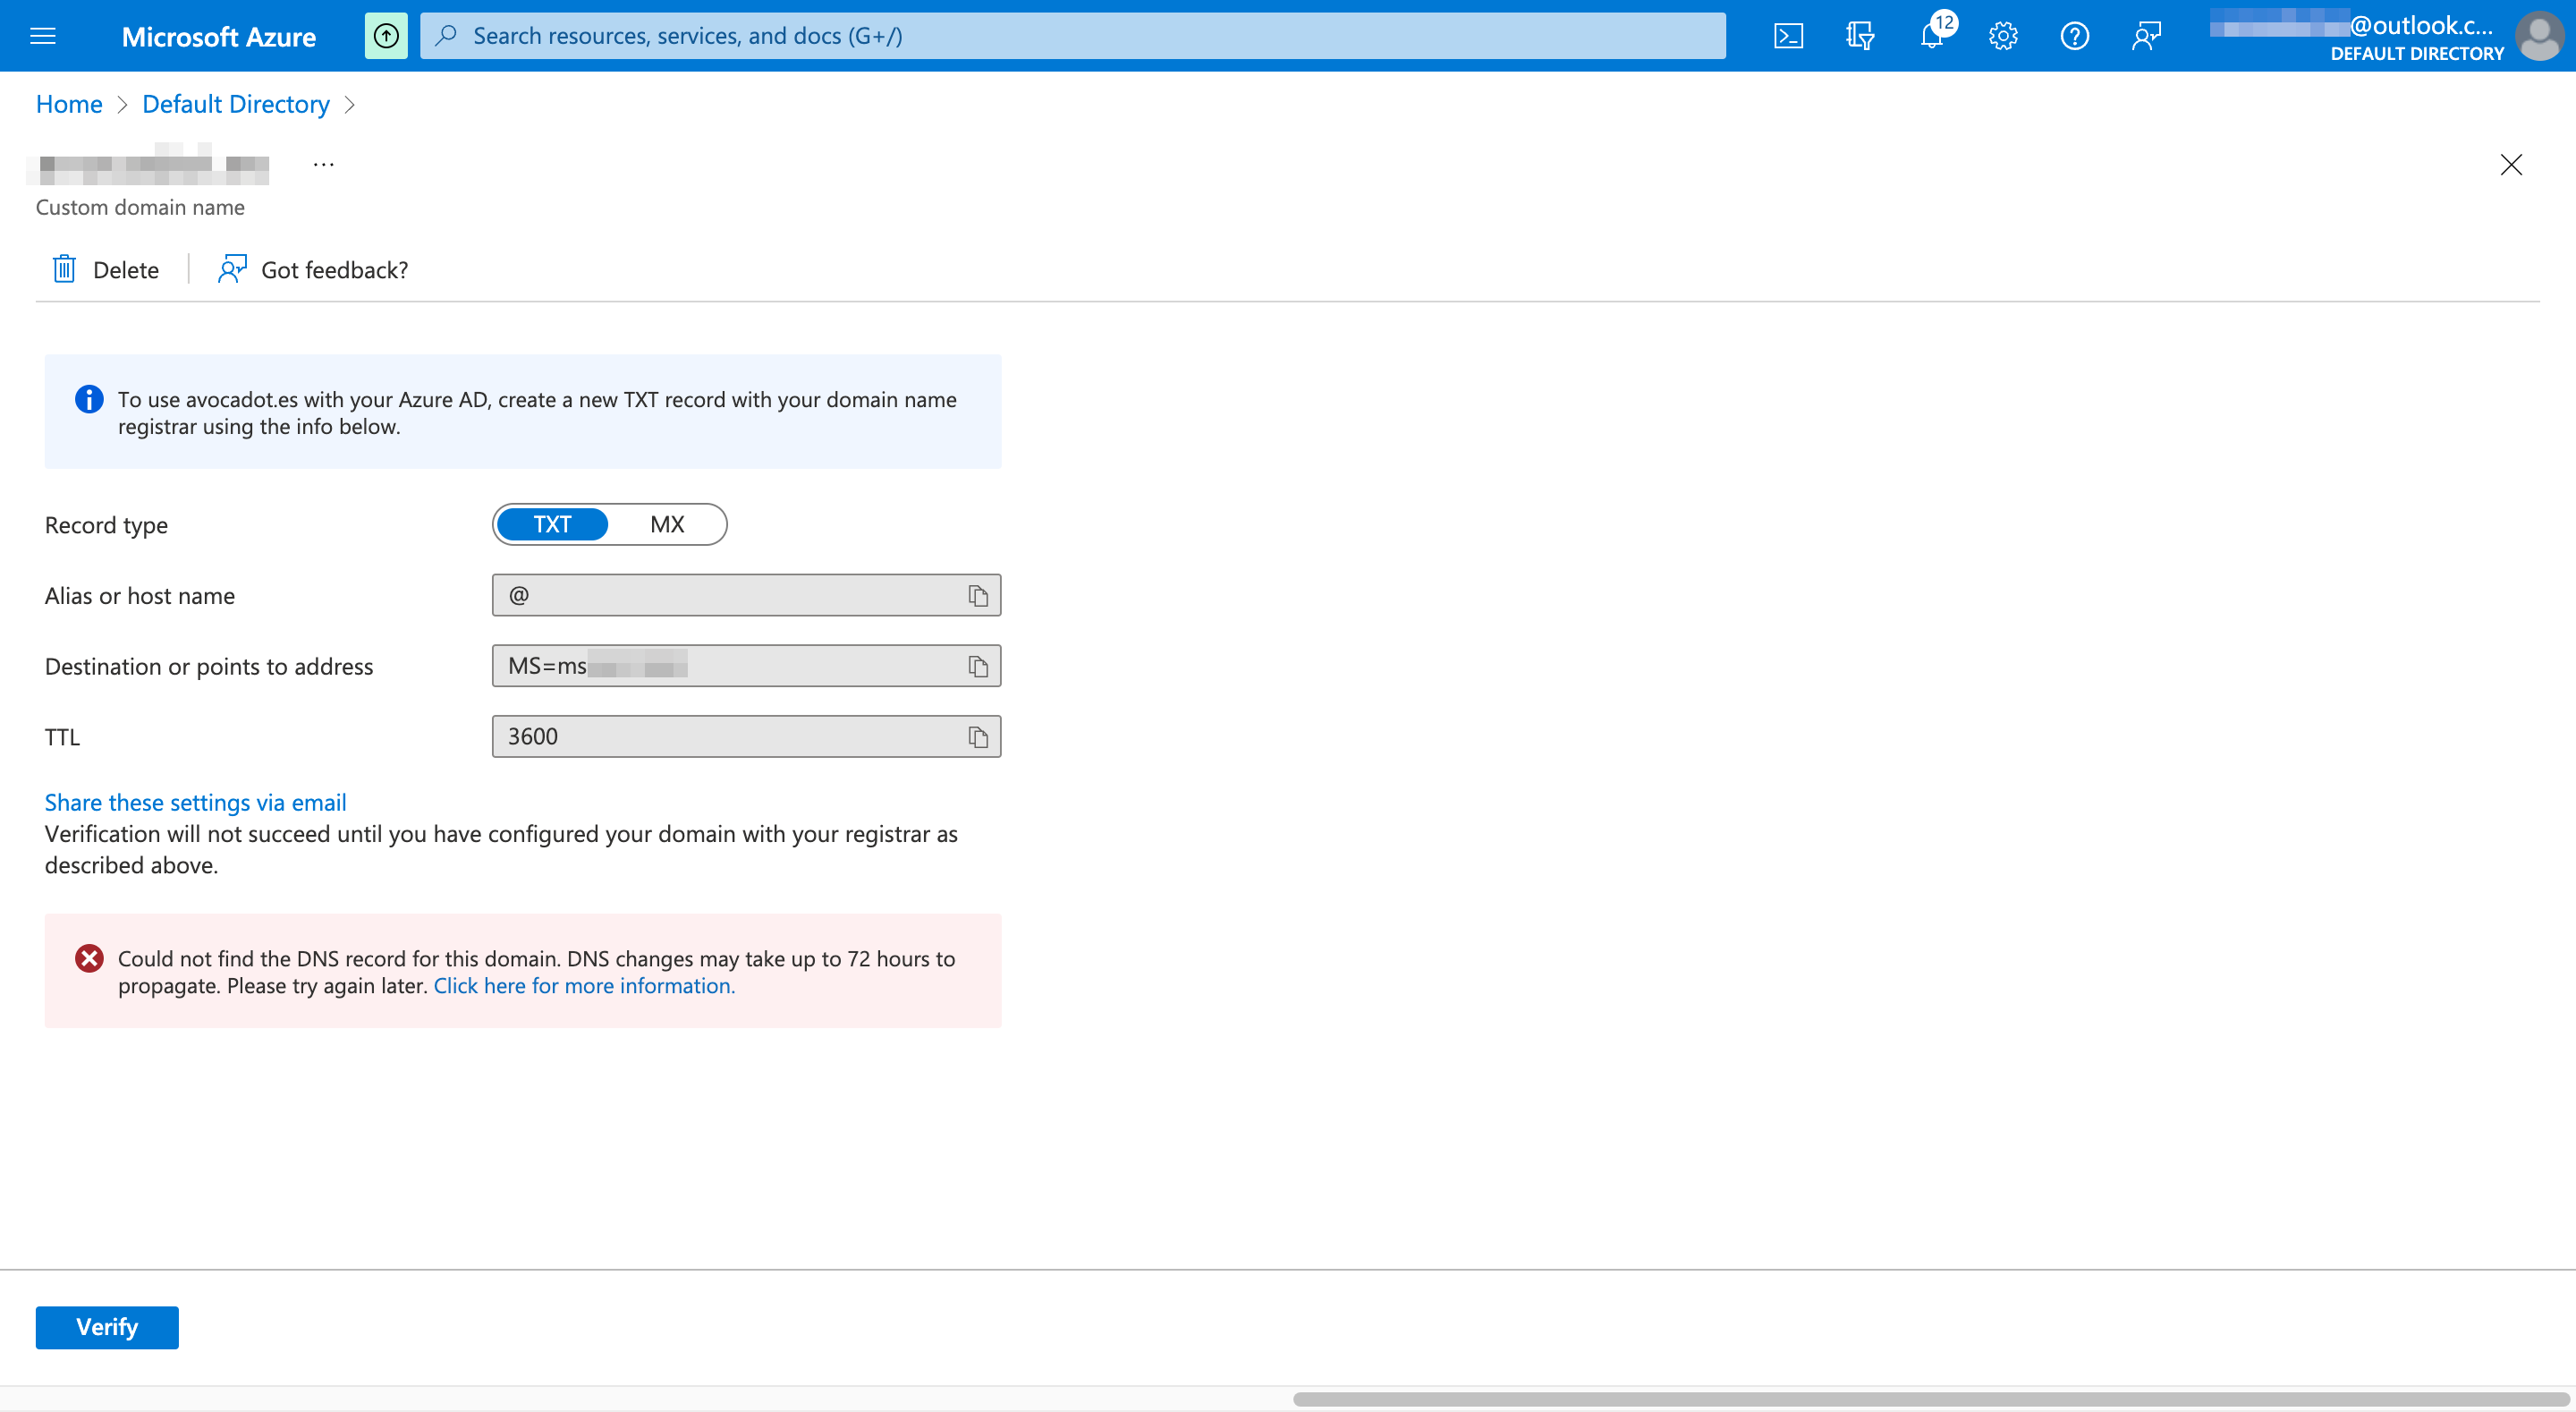Open the help and support menu
This screenshot has height=1412, width=2576.
point(2074,35)
